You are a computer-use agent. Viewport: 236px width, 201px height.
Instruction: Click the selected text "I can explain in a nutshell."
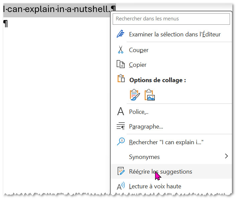tap(57, 10)
